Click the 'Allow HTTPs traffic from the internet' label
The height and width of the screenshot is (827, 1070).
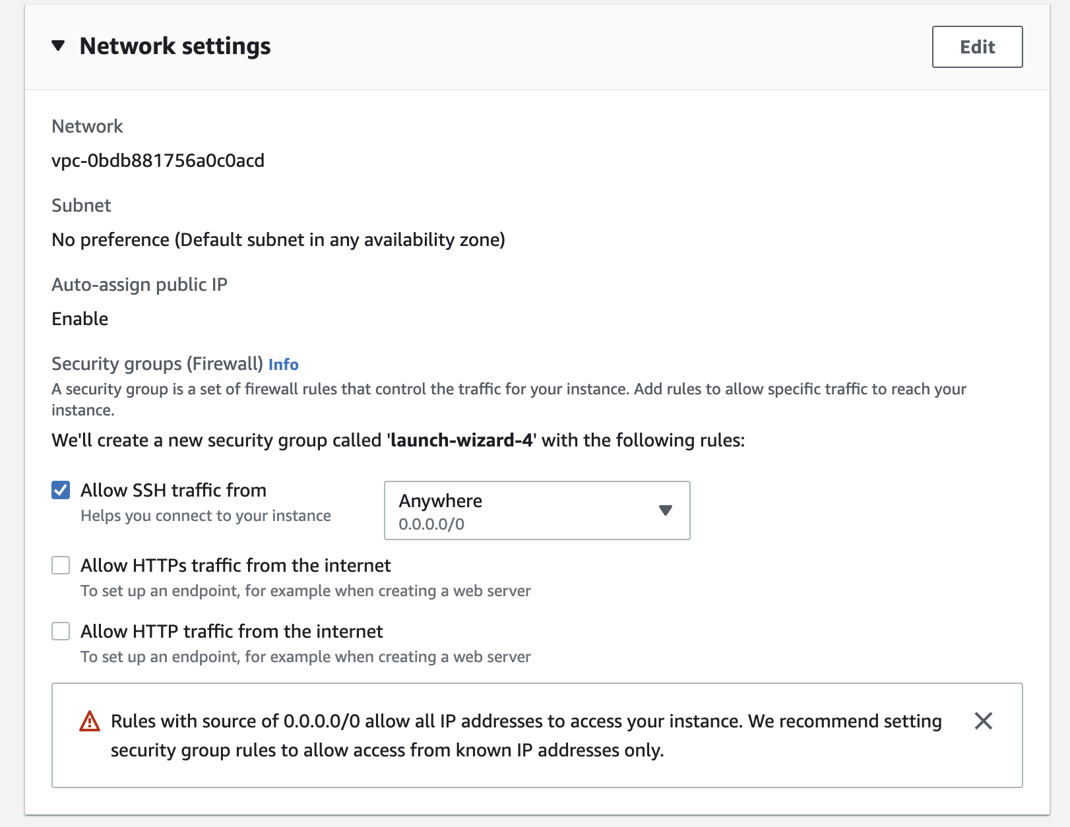point(236,565)
